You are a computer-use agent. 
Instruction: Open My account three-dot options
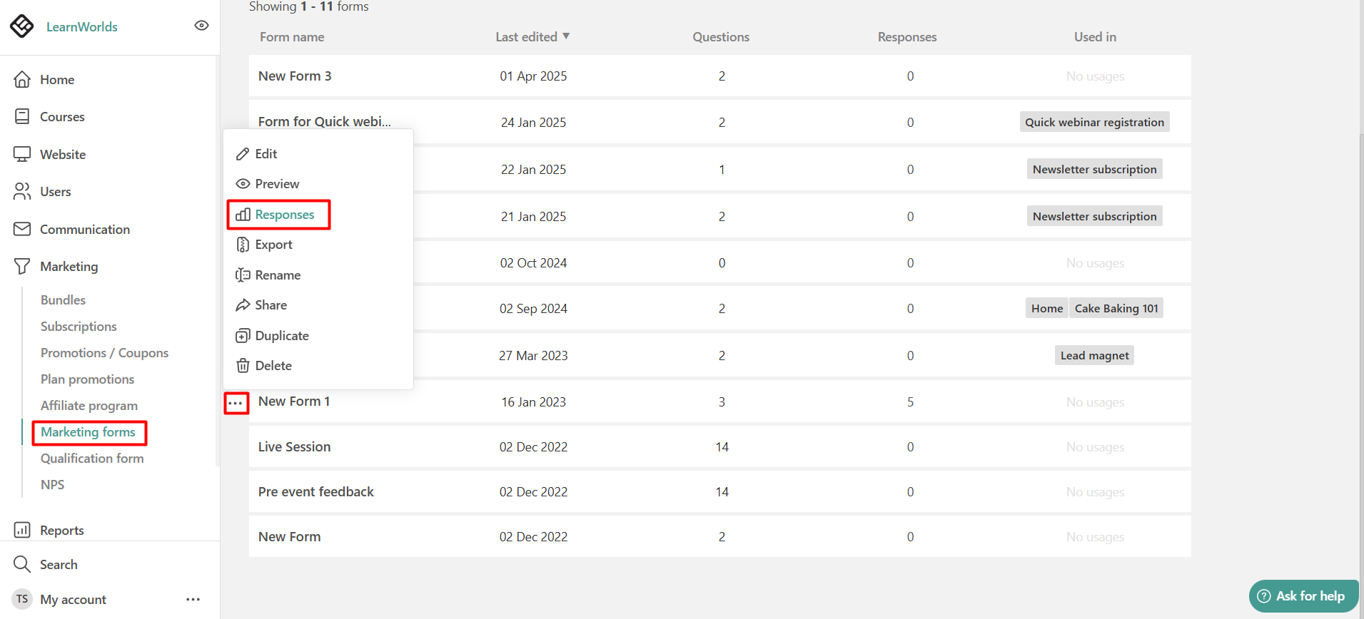coord(193,600)
